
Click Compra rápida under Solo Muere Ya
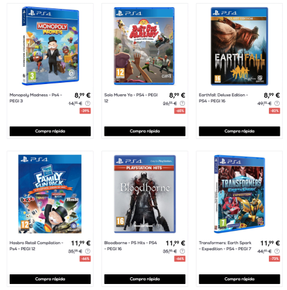pos(145,131)
